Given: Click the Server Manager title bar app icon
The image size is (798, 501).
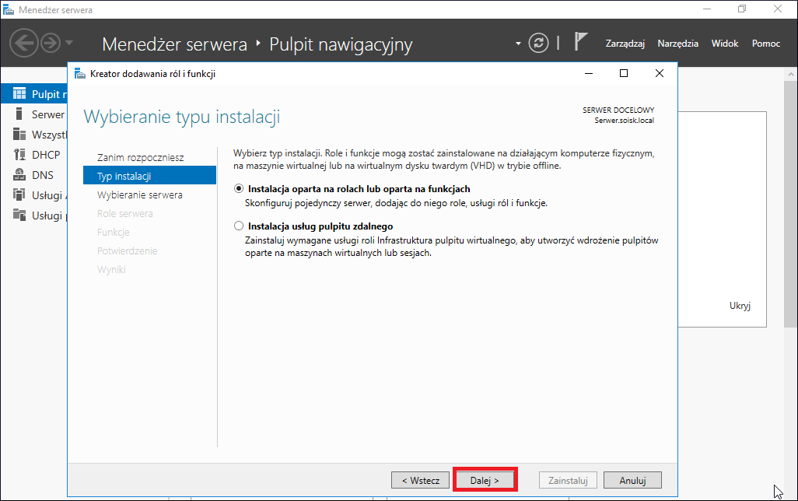Looking at the screenshot, I should pyautogui.click(x=9, y=9).
